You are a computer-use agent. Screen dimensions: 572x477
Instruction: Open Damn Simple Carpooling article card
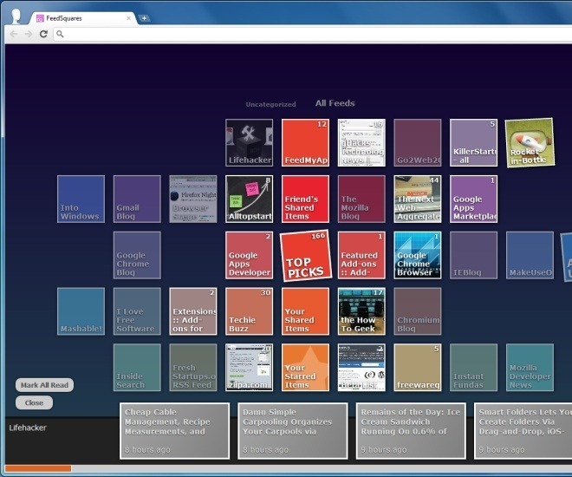(x=293, y=431)
